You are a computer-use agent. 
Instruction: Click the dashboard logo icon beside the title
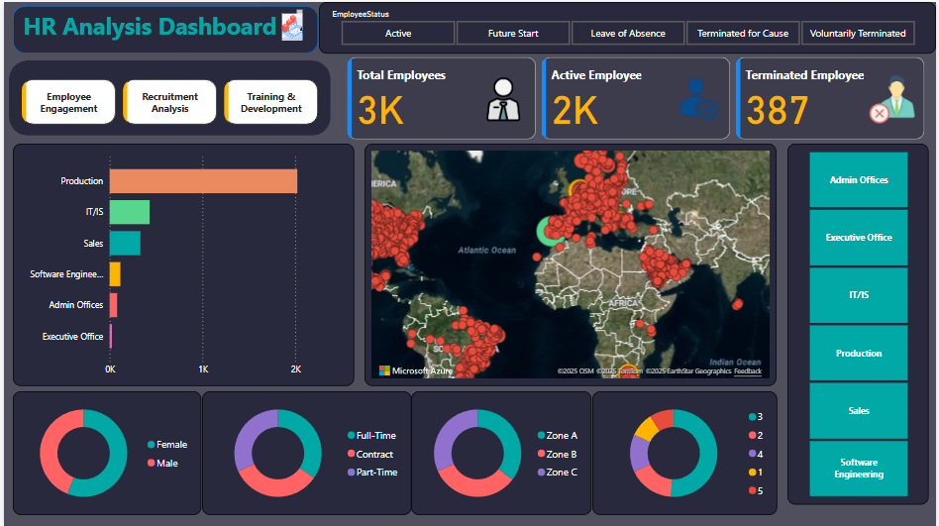pyautogui.click(x=292, y=26)
